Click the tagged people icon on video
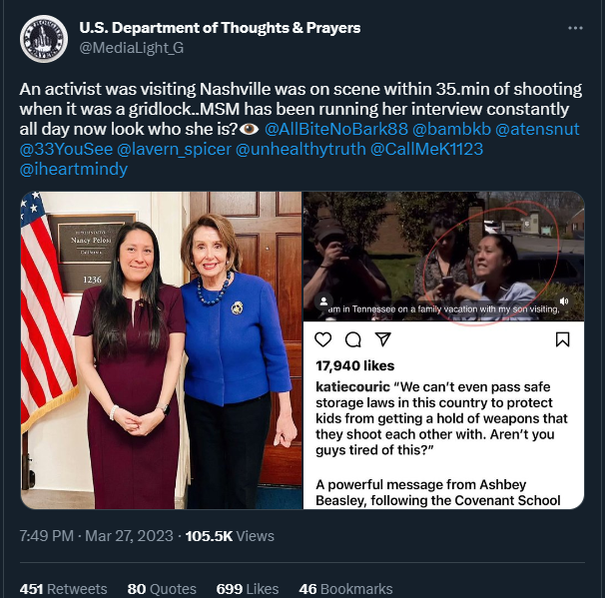Image resolution: width=605 pixels, height=598 pixels. [323, 300]
